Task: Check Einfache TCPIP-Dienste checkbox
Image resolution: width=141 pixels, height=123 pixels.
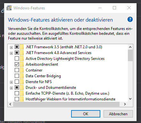Action: click(17, 93)
